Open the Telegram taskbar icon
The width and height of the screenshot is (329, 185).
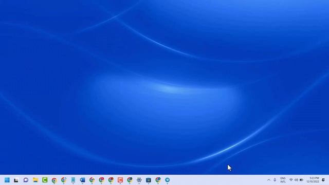click(167, 180)
